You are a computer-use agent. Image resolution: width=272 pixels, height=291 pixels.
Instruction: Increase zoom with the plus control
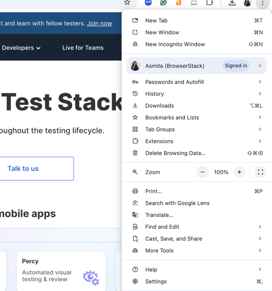pyautogui.click(x=239, y=172)
